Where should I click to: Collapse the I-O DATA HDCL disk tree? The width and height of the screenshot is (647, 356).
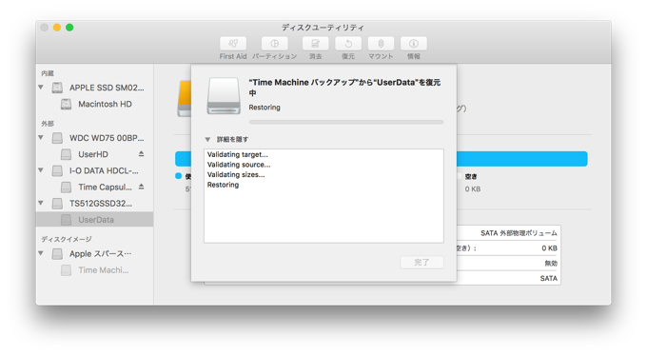(41, 170)
